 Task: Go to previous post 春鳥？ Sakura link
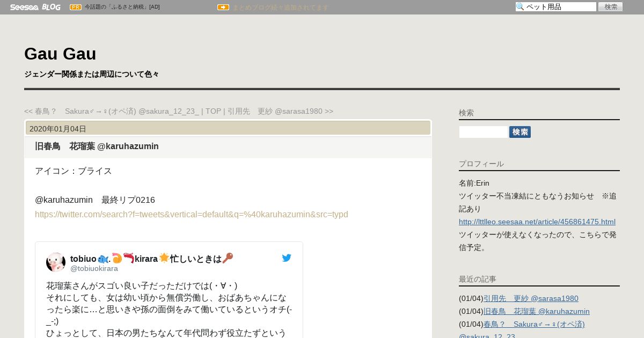point(112,111)
